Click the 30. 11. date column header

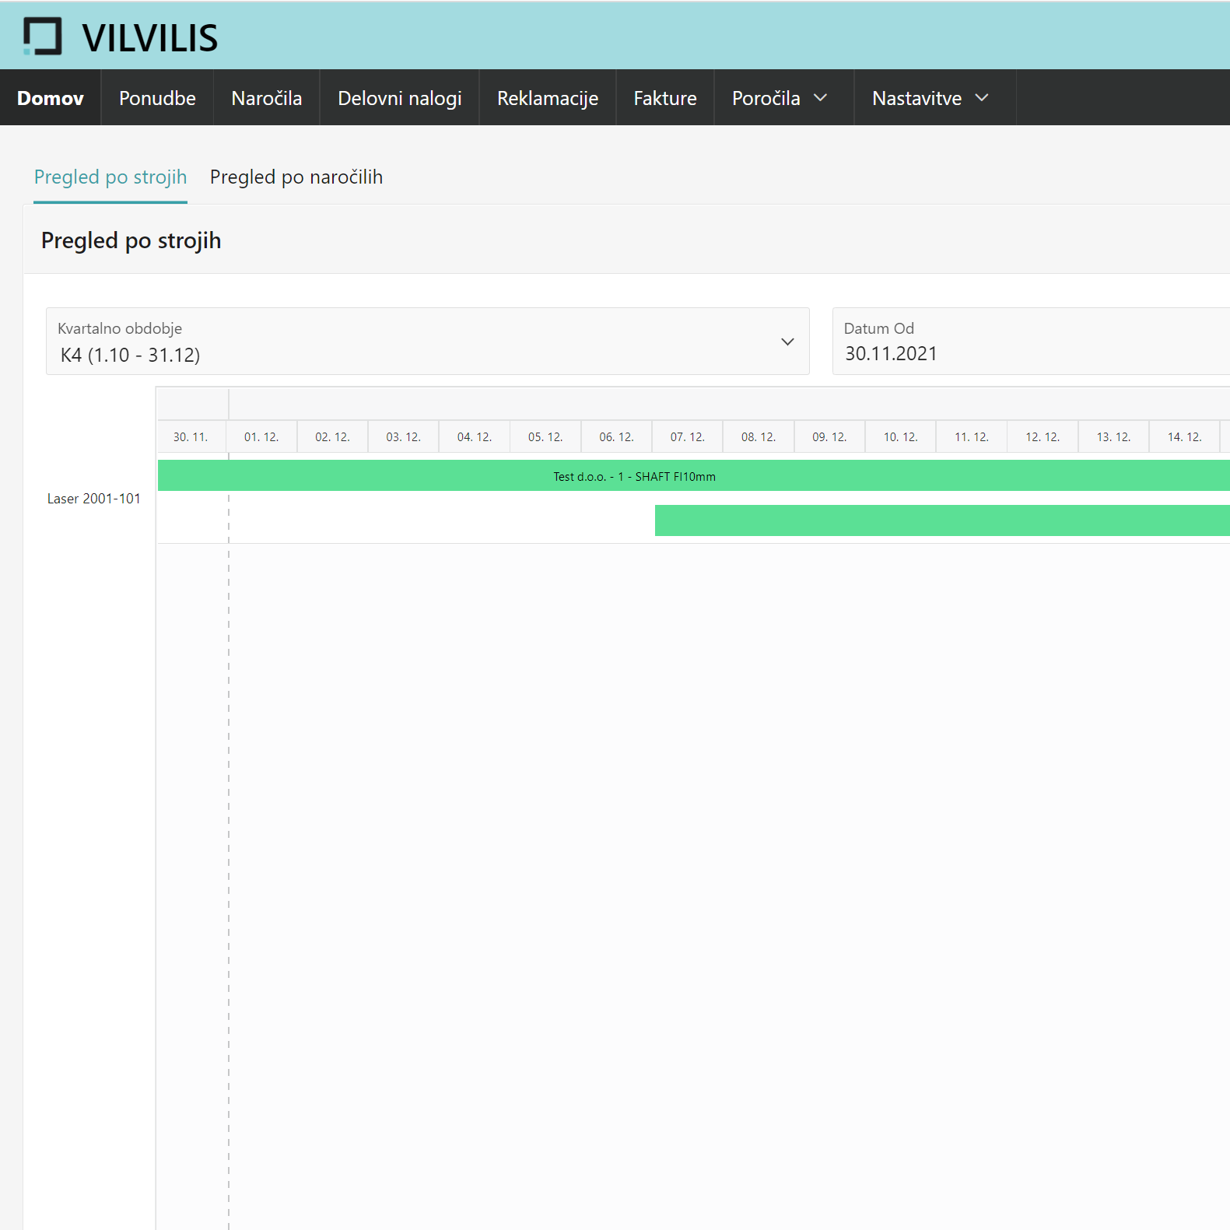[191, 437]
